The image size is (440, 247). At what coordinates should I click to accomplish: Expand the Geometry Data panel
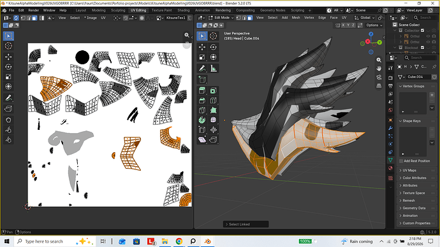click(416, 208)
